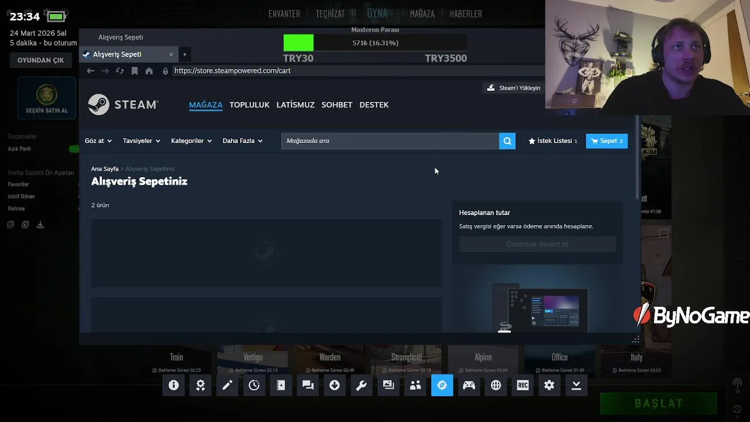This screenshot has height=422, width=750.
Task: Expand the Daha Fazla dropdown
Action: pyautogui.click(x=243, y=141)
